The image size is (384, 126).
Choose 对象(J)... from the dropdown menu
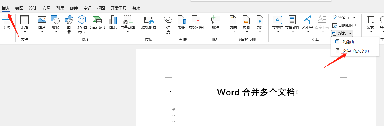point(355,42)
